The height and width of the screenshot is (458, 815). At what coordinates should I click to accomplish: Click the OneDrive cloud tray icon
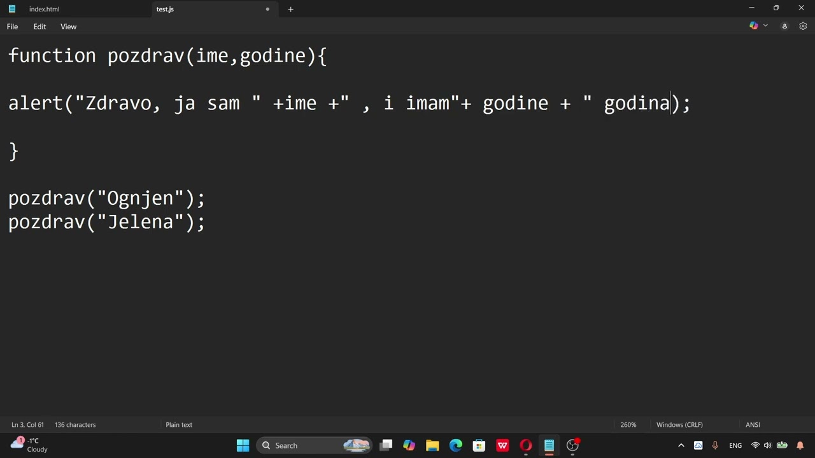(698, 445)
